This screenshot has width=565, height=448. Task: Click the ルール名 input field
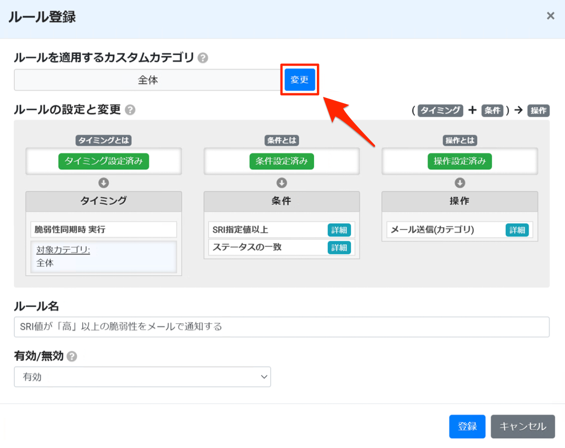coord(281,327)
